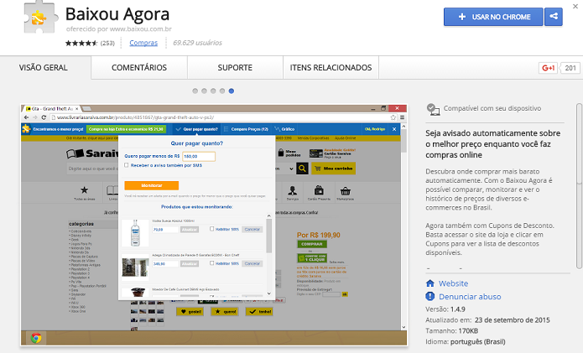Close the extension details dialog
The width and height of the screenshot is (583, 353).
[x=575, y=7]
